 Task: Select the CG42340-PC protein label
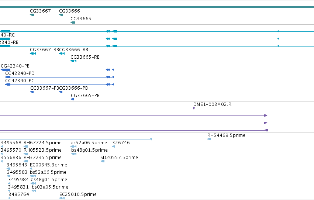point(20,81)
